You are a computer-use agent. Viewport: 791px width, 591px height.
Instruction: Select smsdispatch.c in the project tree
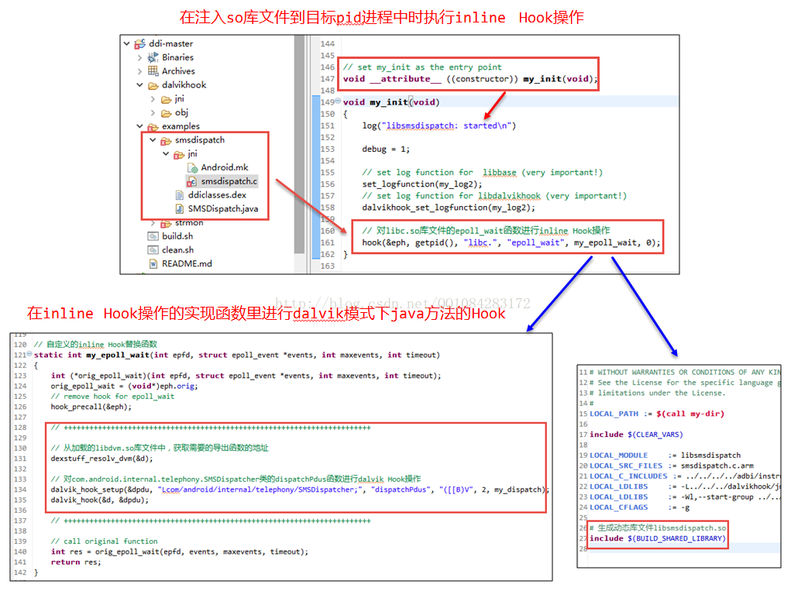click(229, 181)
